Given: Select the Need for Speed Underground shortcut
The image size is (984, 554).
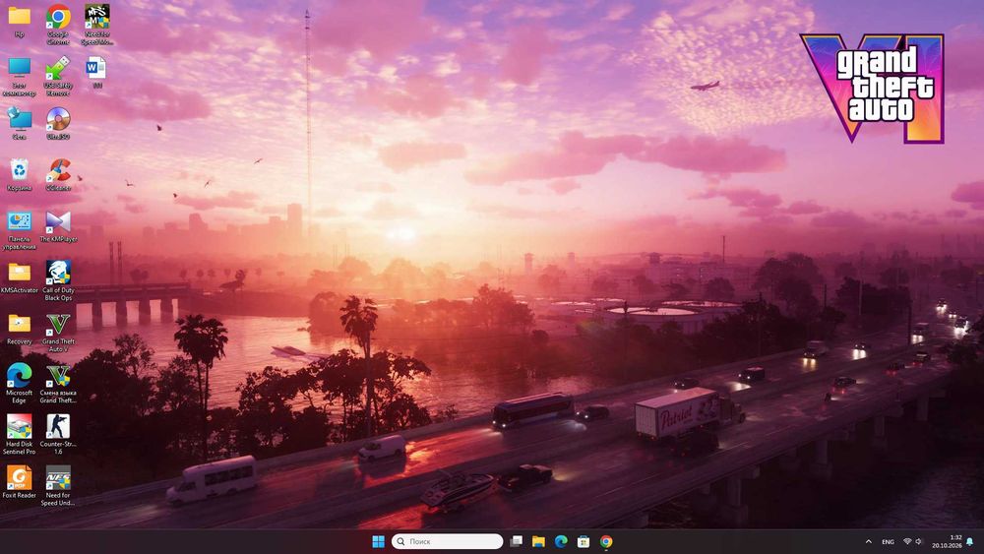Looking at the screenshot, I should coord(58,486).
